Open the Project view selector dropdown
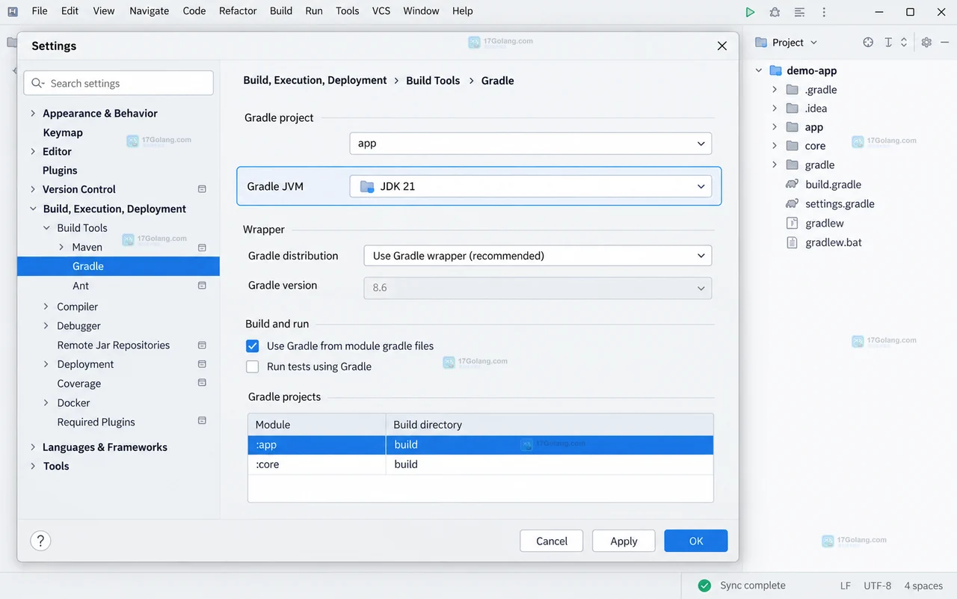This screenshot has height=599, width=957. point(796,43)
